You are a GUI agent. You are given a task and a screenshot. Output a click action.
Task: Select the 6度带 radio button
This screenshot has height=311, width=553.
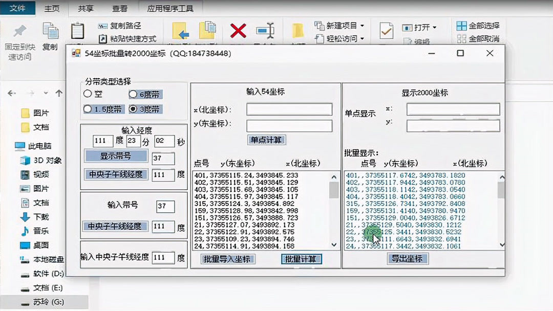(x=132, y=94)
